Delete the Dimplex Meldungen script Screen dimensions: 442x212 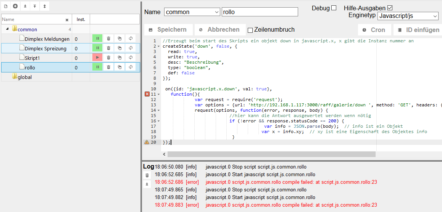[x=108, y=39]
